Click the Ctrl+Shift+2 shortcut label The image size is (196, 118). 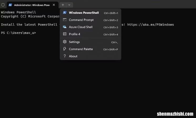tap(111, 20)
